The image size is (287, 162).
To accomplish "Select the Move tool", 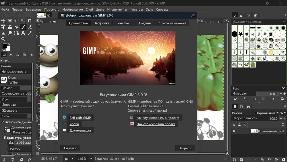I will pos(3,21).
